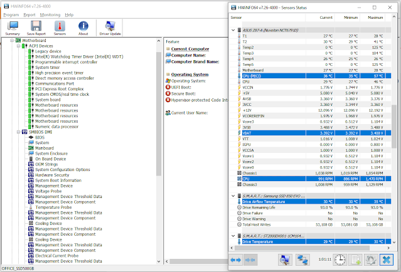Click red X icon beside UEFI Boot
Viewport: 401px width, 272px height.
click(168, 87)
